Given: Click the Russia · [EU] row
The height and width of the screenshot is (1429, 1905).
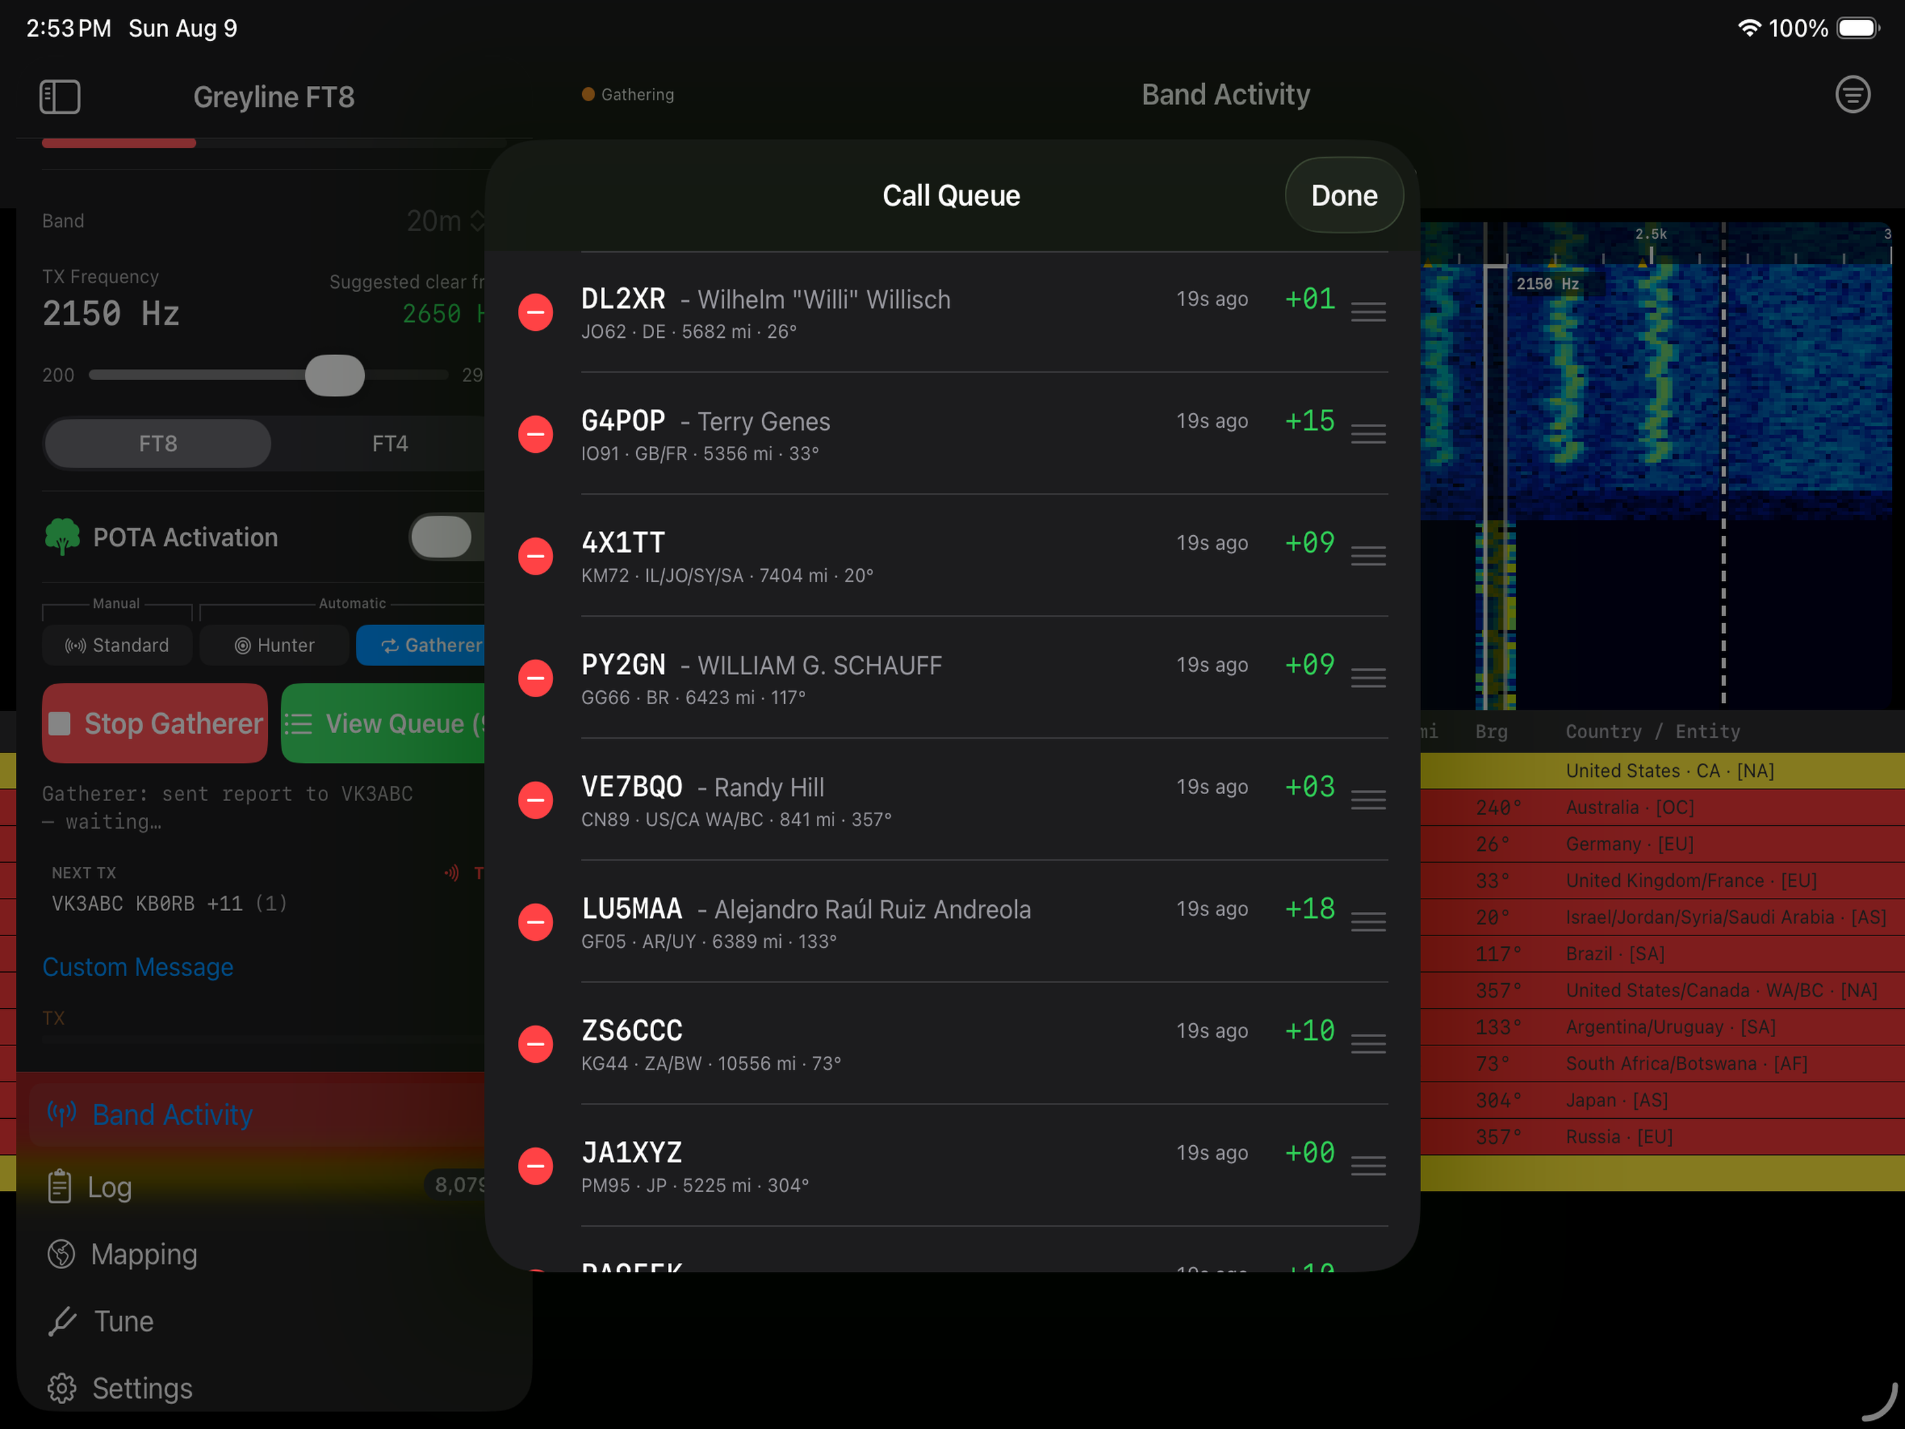Looking at the screenshot, I should point(1662,1137).
